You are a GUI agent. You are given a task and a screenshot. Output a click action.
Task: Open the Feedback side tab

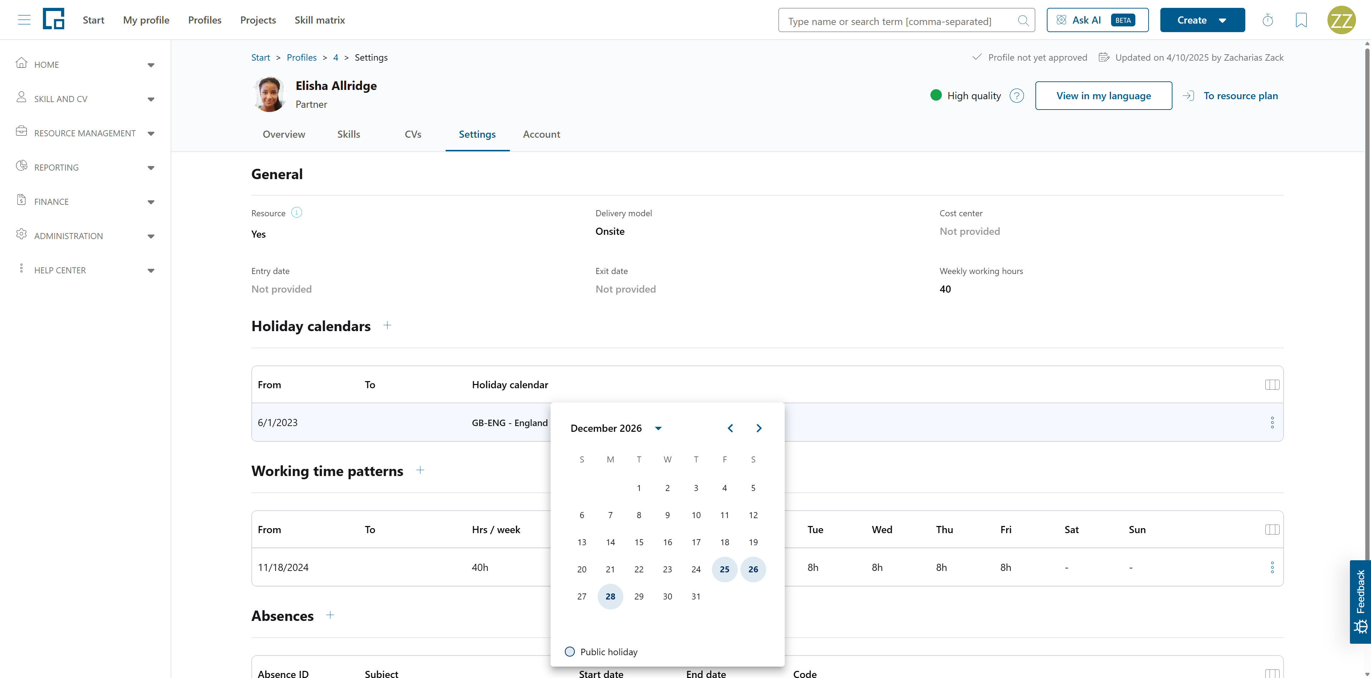(x=1360, y=602)
